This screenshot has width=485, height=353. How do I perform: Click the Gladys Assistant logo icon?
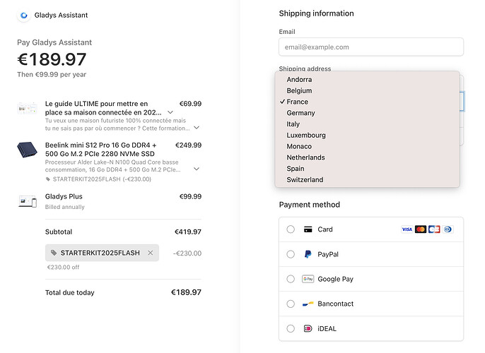click(24, 15)
